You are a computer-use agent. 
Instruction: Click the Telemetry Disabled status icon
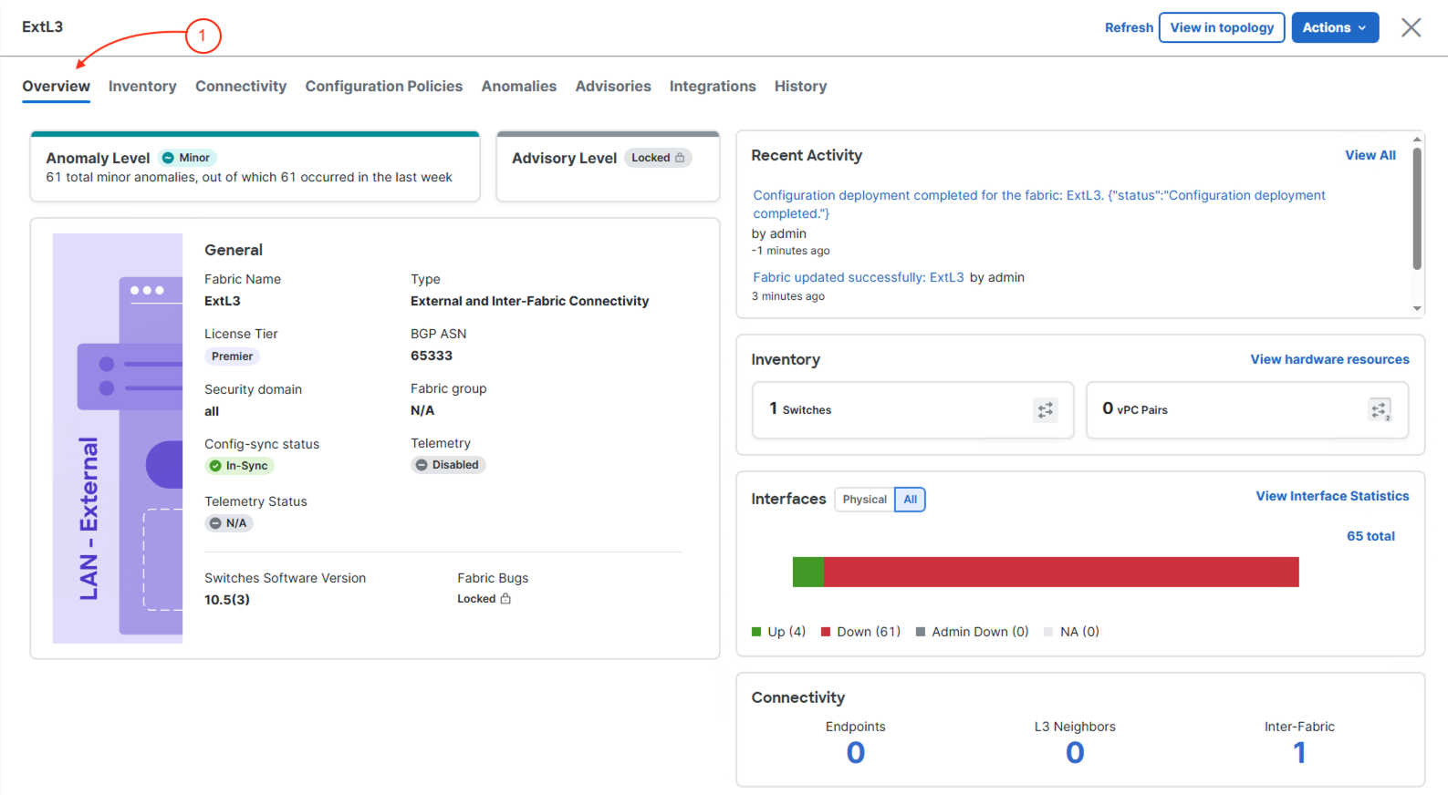coord(422,465)
